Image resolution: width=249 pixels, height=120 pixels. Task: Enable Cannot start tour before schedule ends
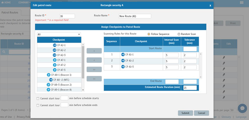pos(38,105)
